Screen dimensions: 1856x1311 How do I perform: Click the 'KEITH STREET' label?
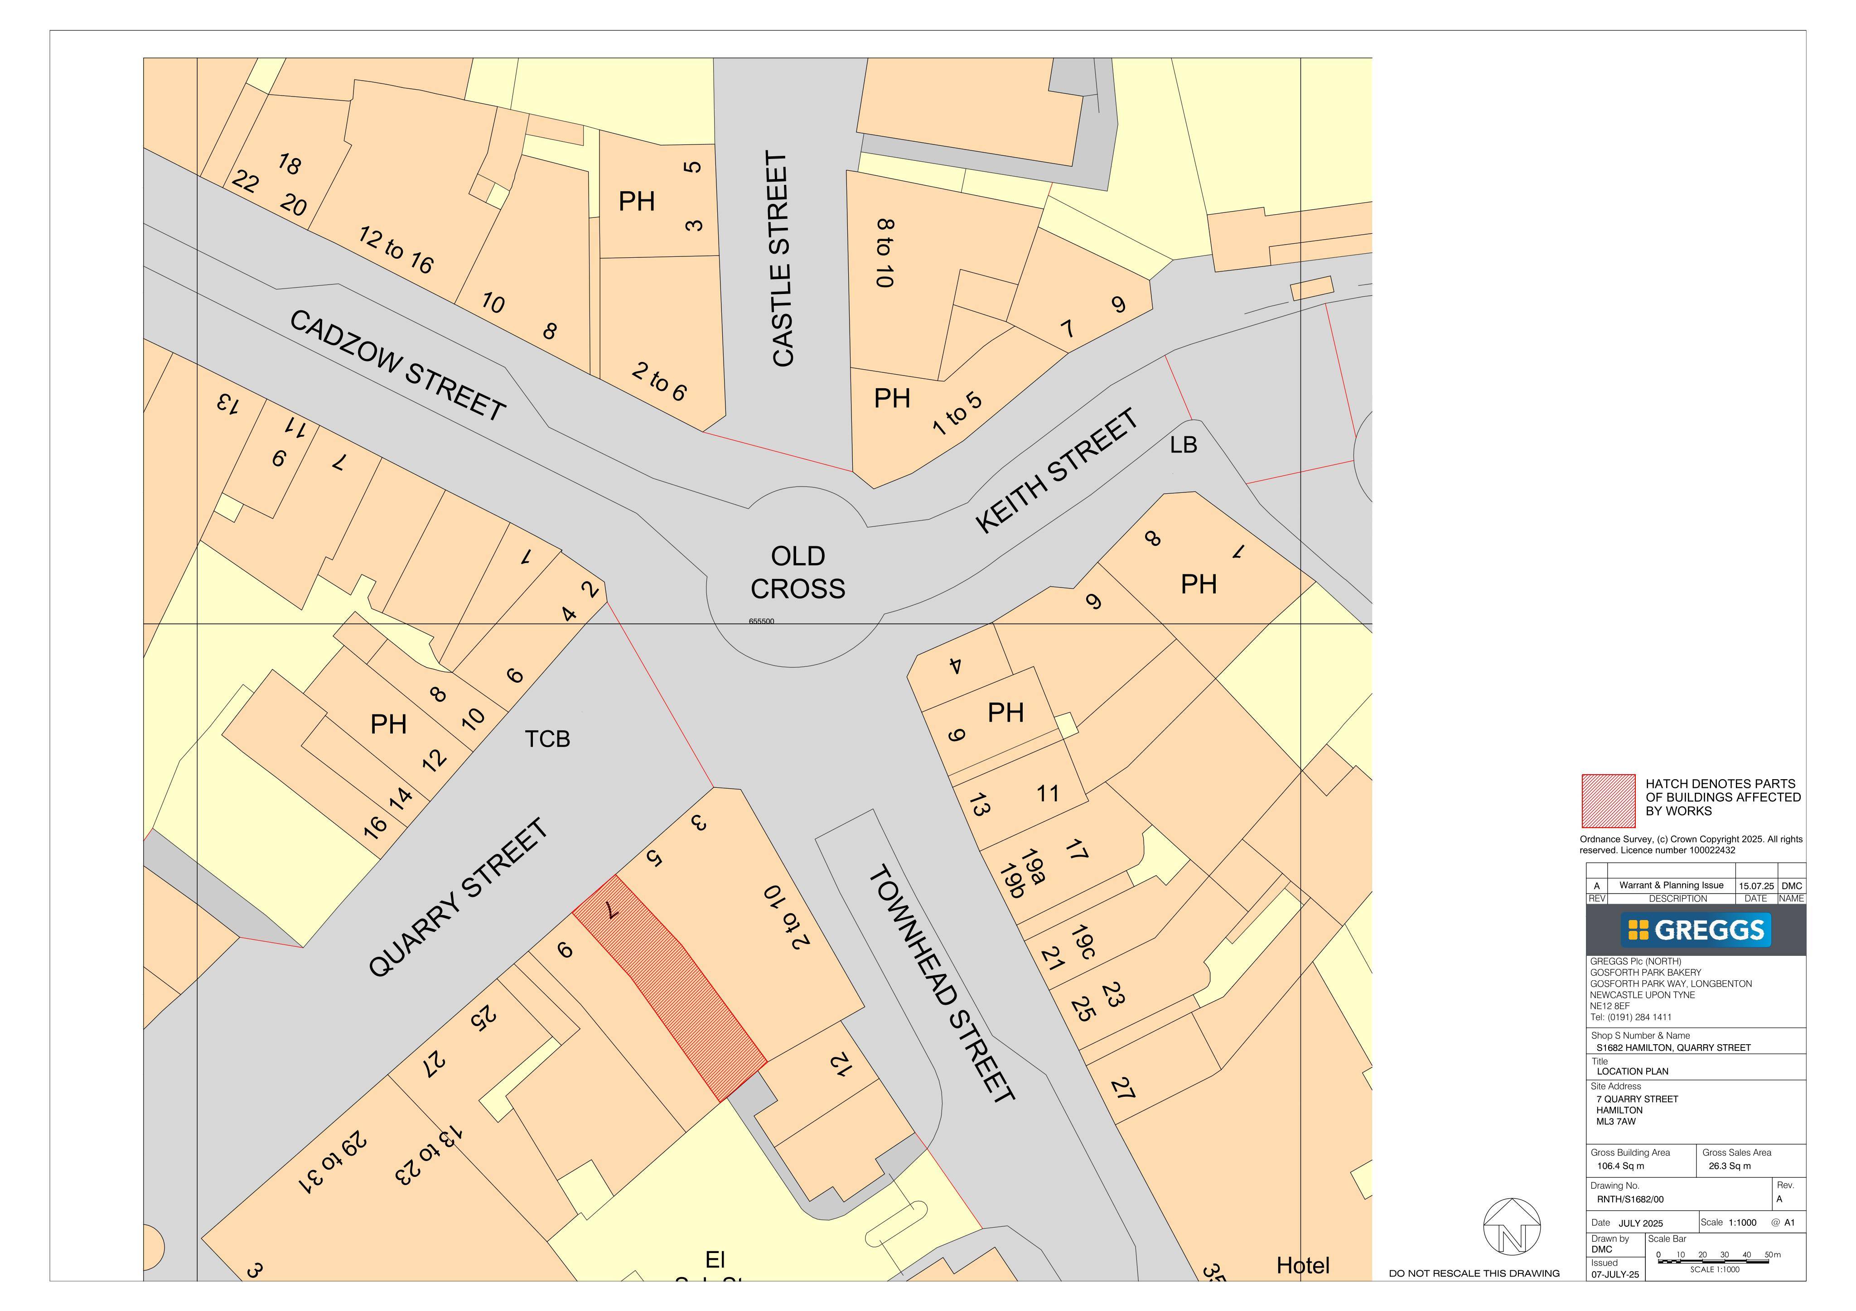pyautogui.click(x=1057, y=470)
